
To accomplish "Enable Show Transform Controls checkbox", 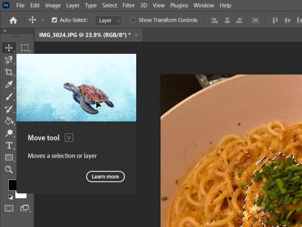I will [133, 20].
